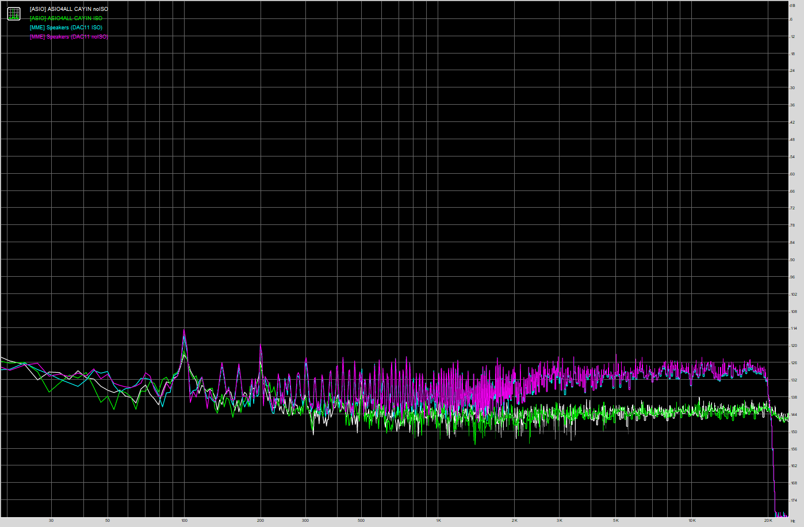The image size is (804, 527).
Task: Click the 500 Hz axis label
Action: 360,521
